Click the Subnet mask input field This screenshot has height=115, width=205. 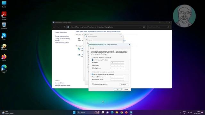(x=117, y=65)
